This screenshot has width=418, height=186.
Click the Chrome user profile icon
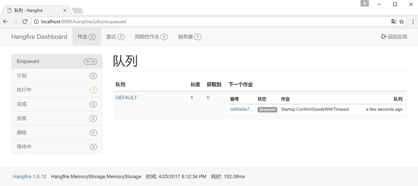(365, 3)
